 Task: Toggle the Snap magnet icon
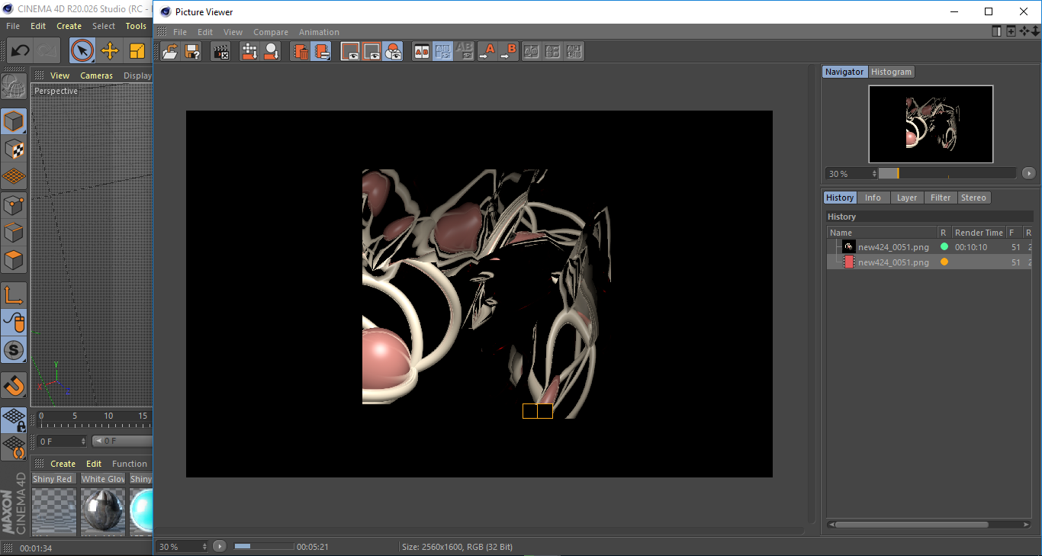(14, 385)
